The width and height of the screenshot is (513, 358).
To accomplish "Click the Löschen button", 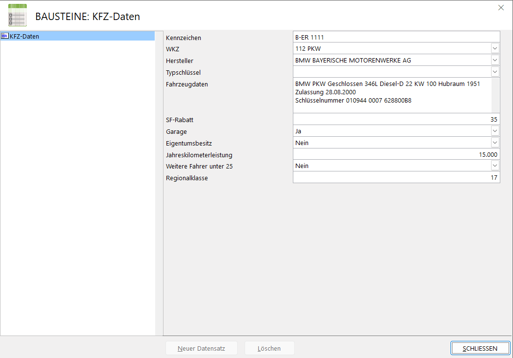I will coord(269,348).
